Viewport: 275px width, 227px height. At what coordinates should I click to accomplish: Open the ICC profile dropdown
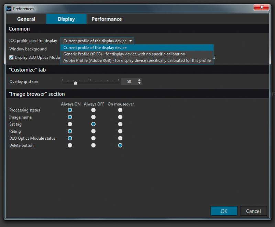(97, 41)
